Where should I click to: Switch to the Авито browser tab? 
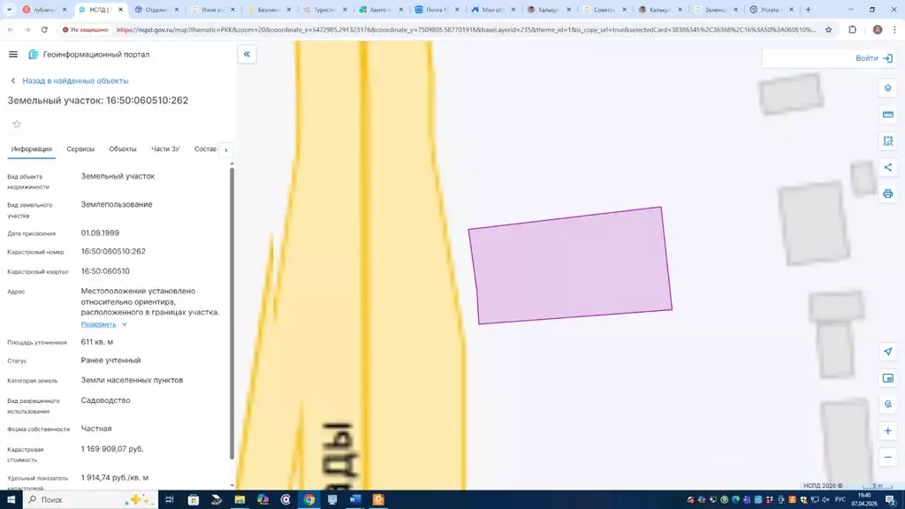(x=380, y=10)
